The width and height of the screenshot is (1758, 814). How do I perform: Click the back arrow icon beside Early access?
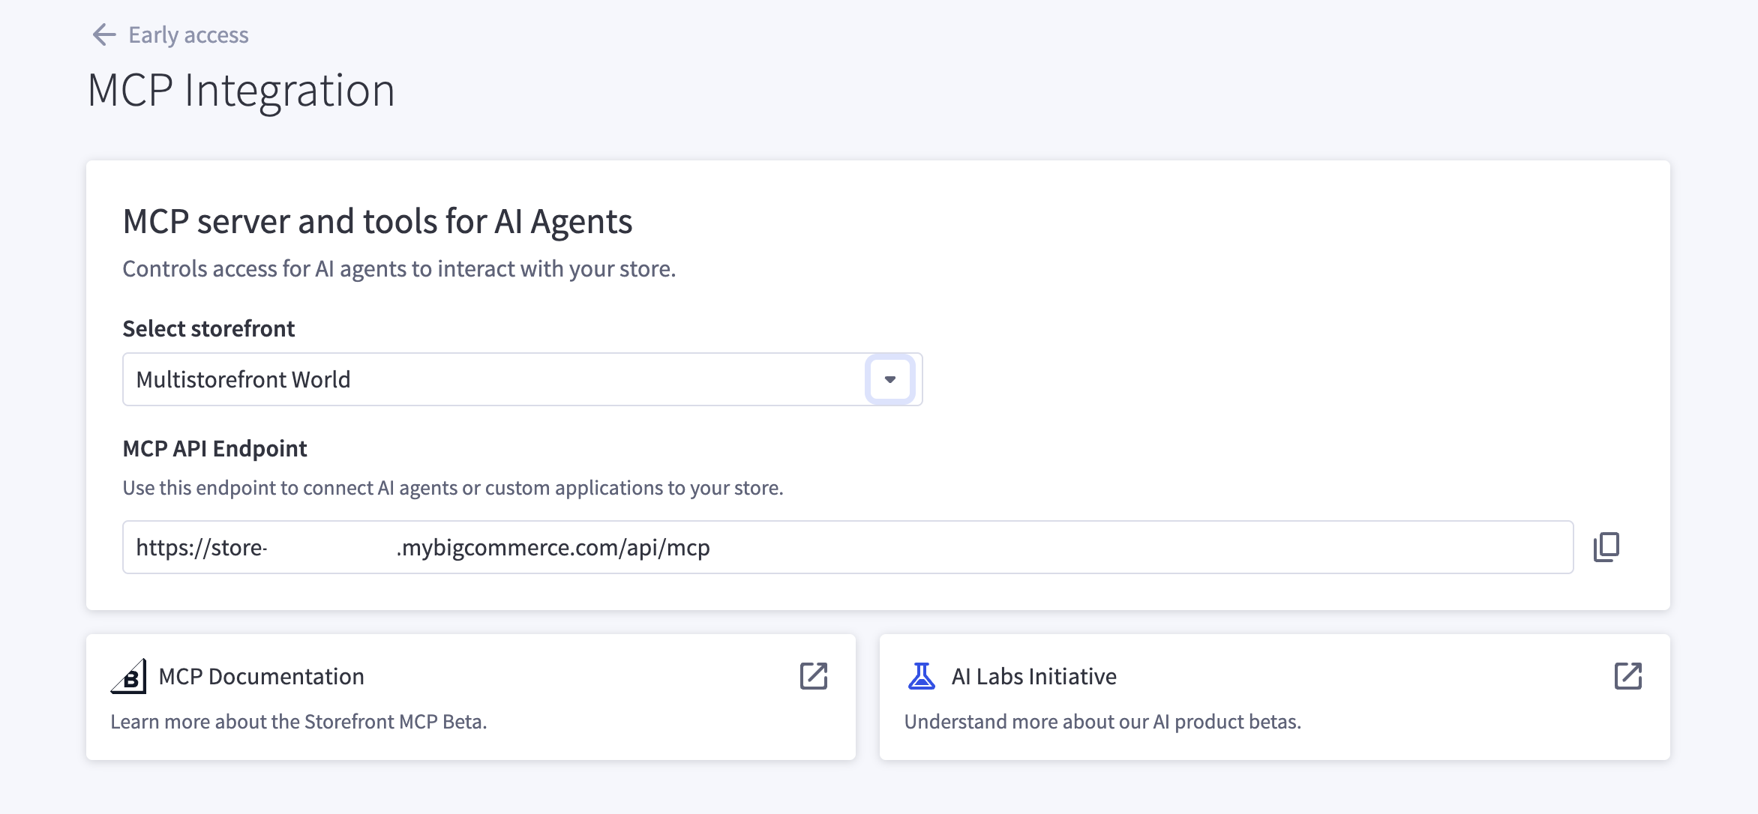[103, 34]
